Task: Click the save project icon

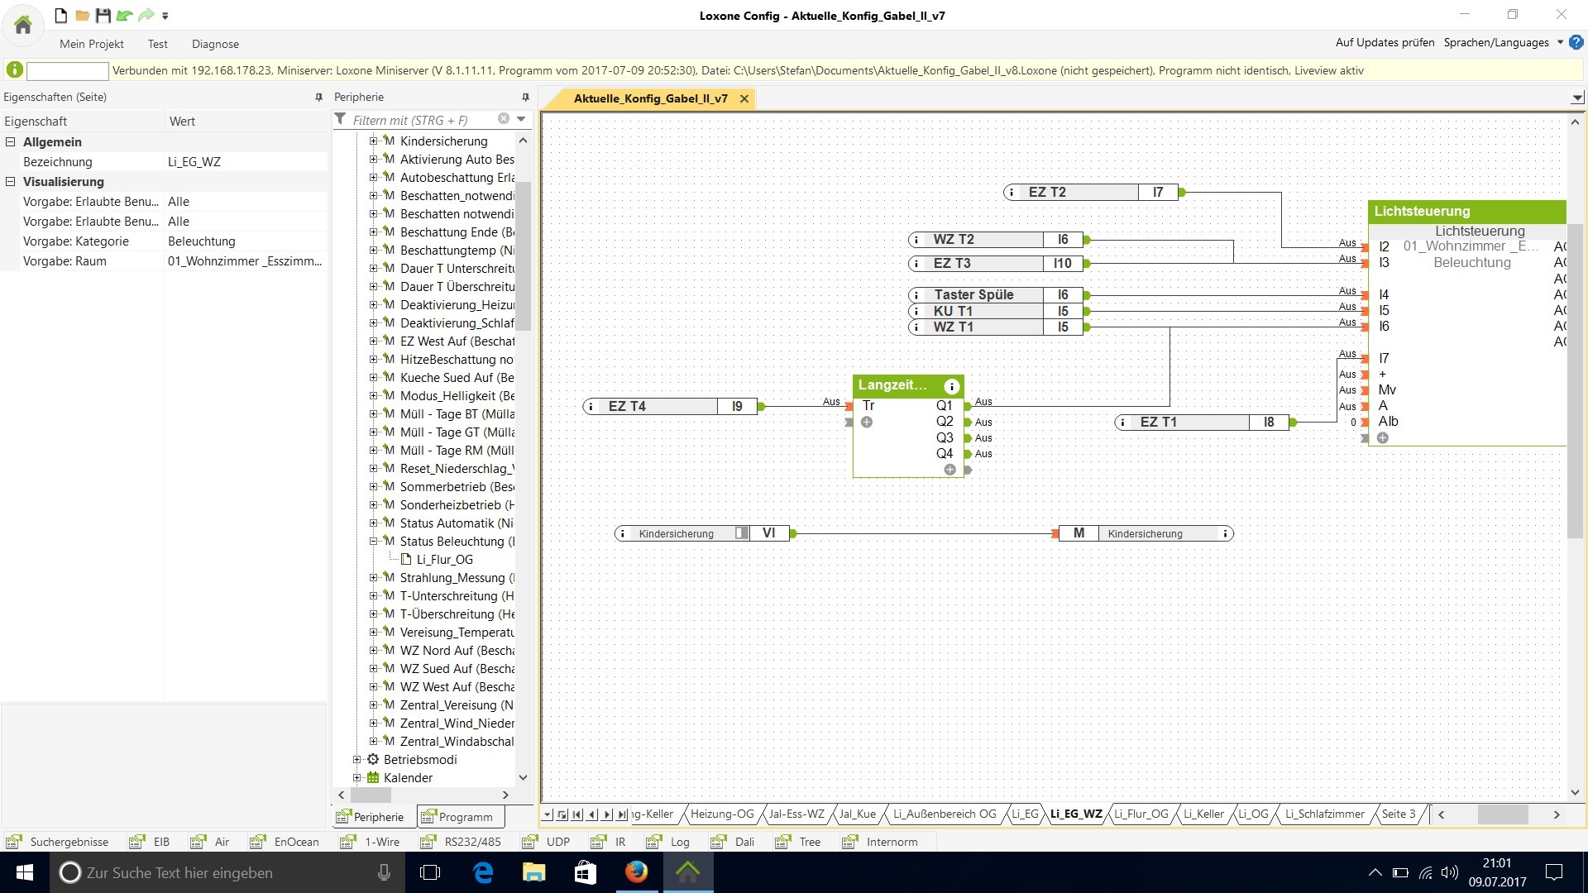Action: (x=103, y=16)
